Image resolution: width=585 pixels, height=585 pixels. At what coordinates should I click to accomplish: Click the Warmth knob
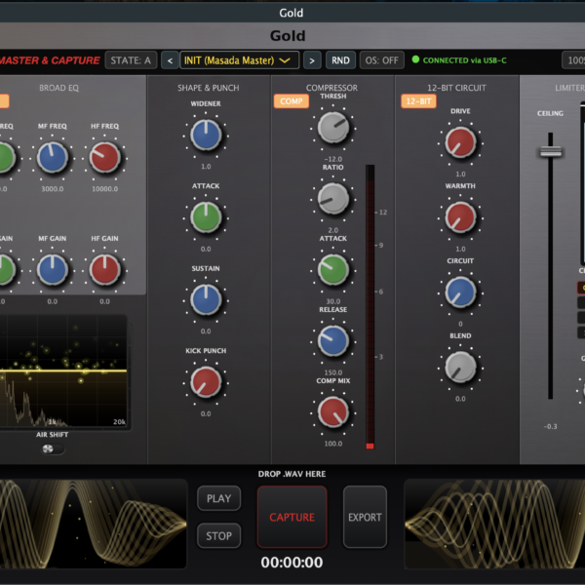[x=460, y=216]
